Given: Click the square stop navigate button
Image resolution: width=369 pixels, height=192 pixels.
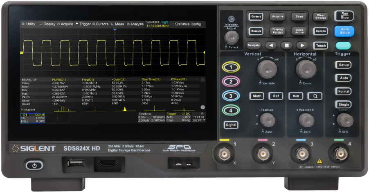Looking at the screenshot, I should click(x=287, y=45).
